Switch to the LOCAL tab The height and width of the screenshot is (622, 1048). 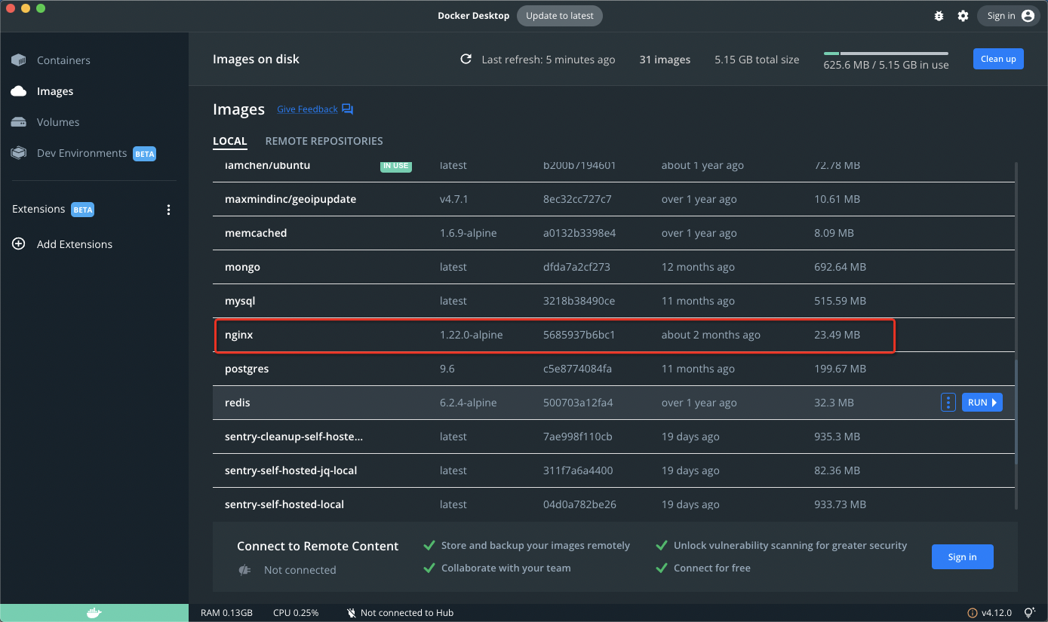(230, 141)
